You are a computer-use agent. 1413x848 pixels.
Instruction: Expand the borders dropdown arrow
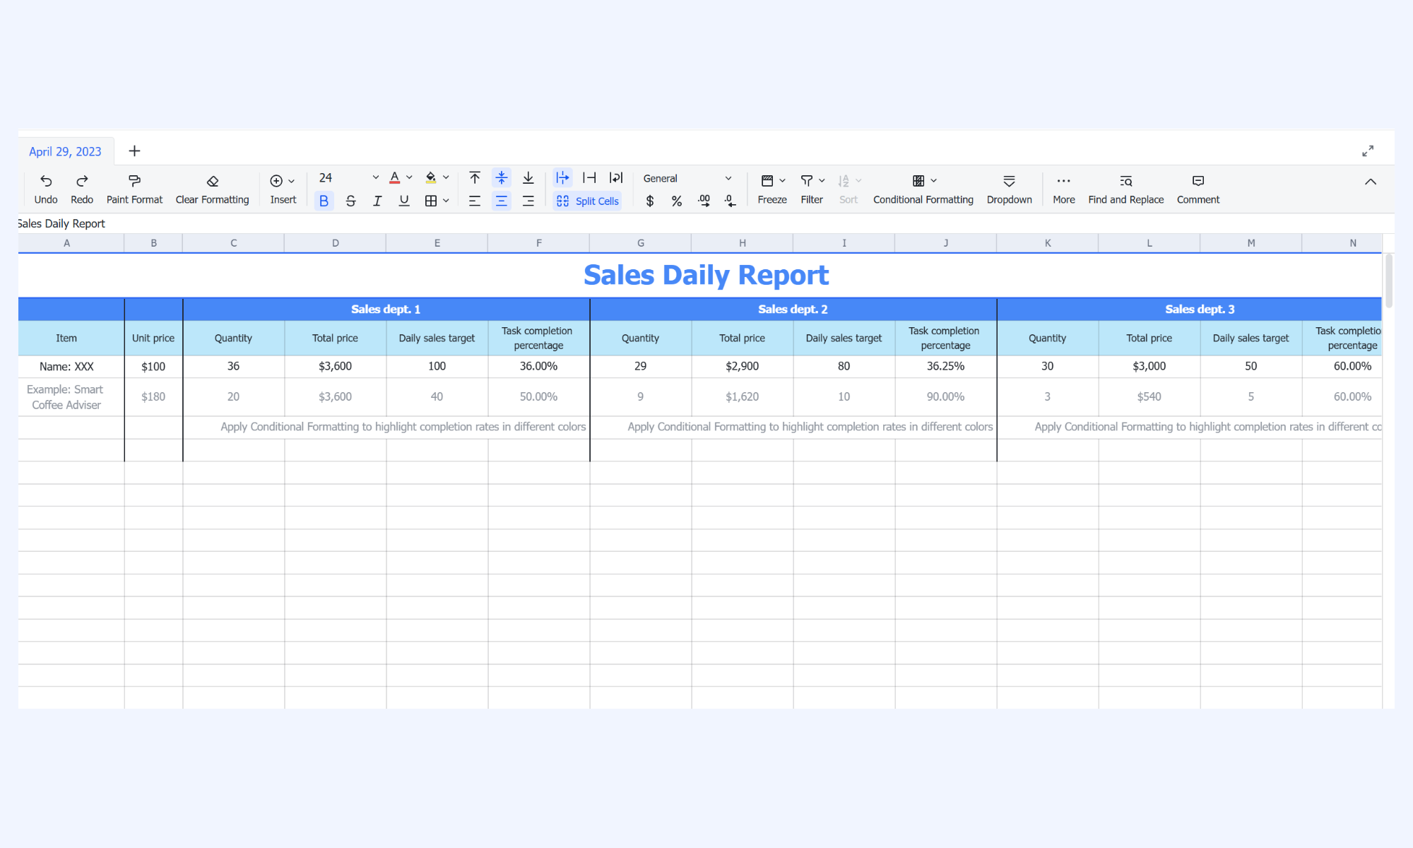(446, 201)
